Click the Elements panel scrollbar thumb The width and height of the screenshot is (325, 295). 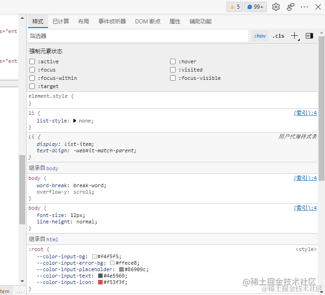(x=22, y=189)
